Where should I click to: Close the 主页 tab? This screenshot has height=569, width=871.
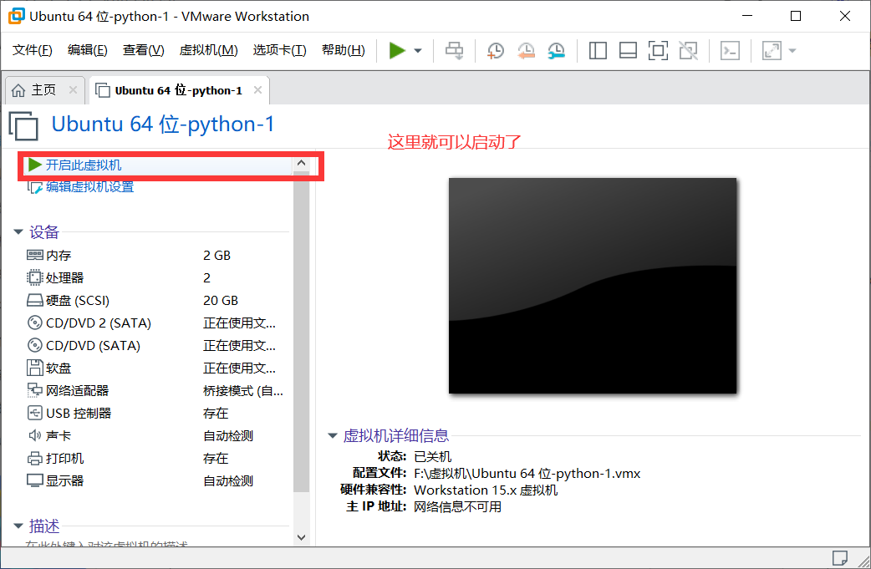click(x=73, y=90)
